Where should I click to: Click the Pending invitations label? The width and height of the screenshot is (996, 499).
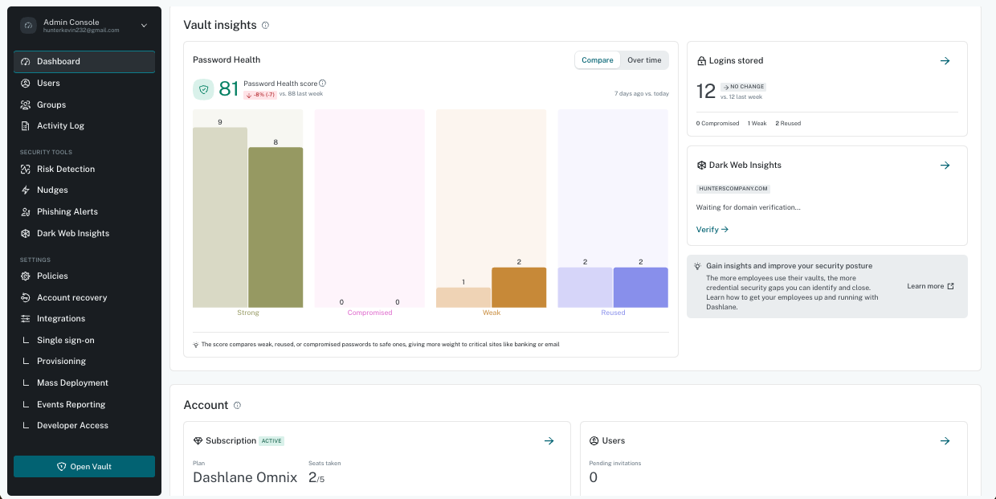(615, 464)
